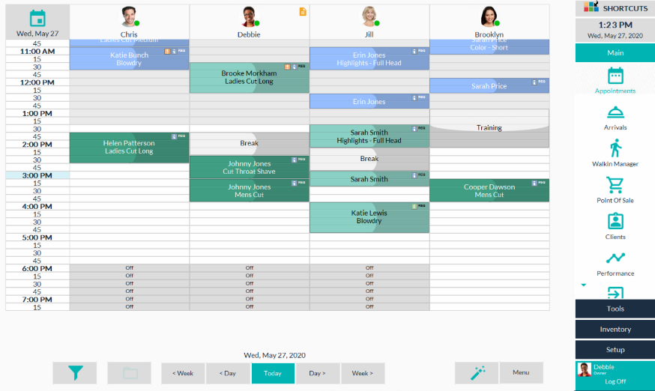Click the 11:00 AM time label

click(37, 52)
